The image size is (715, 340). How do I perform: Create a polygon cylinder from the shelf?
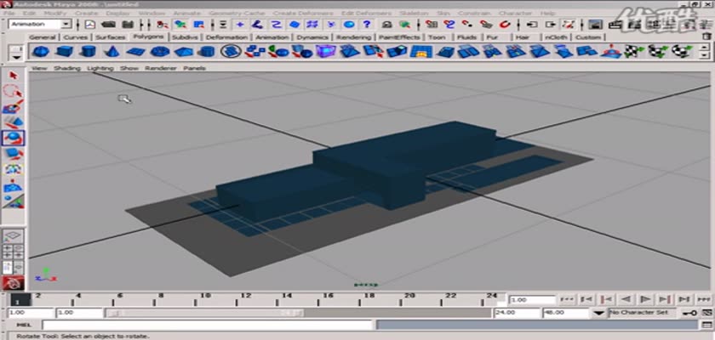click(x=88, y=52)
